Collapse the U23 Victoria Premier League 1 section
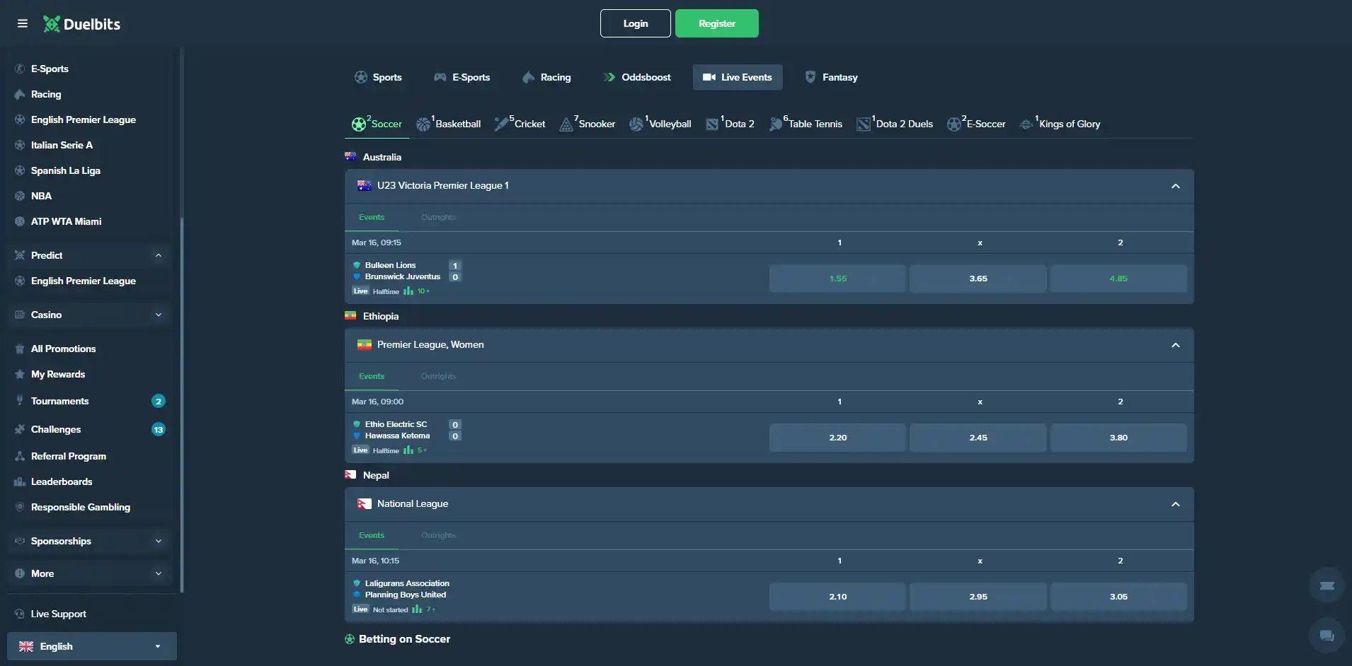This screenshot has height=666, width=1352. (1176, 186)
